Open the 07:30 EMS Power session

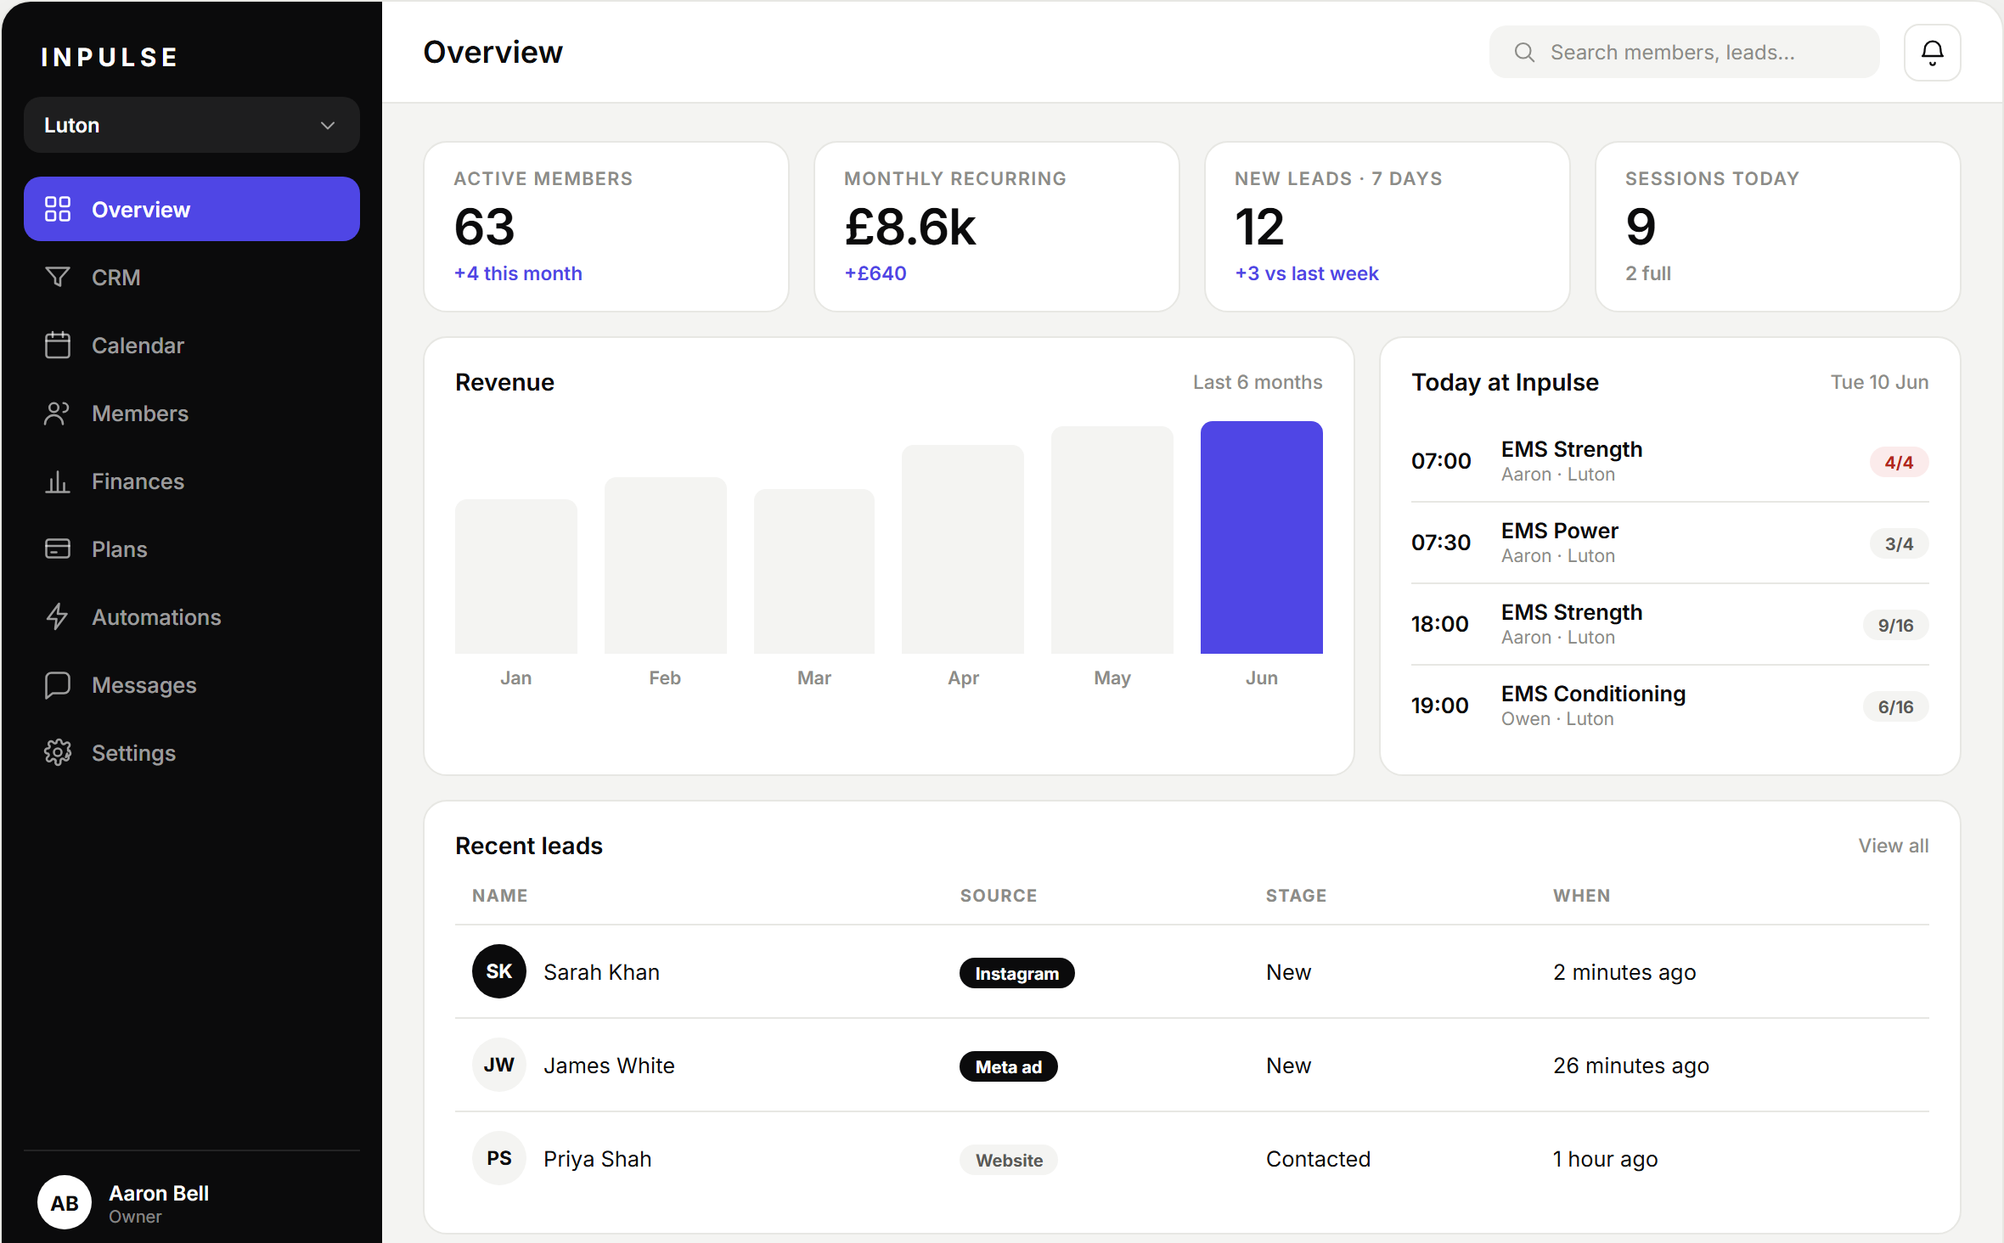[x=1669, y=543]
